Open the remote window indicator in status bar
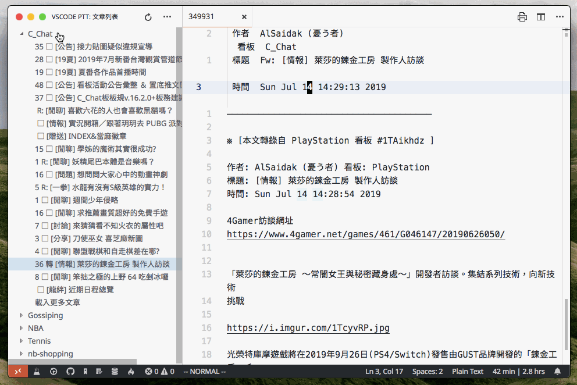This screenshot has width=577, height=385. pos(18,372)
